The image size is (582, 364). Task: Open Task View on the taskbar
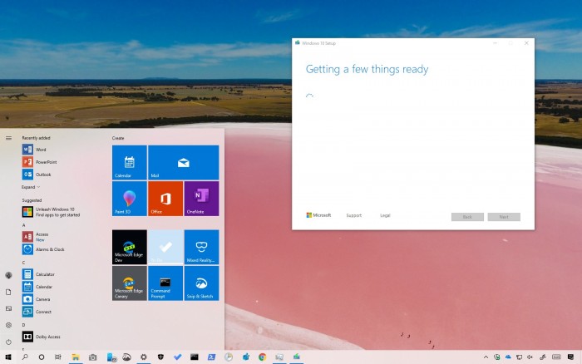pyautogui.click(x=58, y=357)
